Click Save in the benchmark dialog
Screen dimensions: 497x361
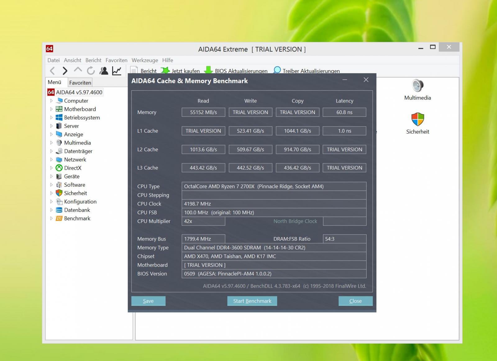pyautogui.click(x=148, y=301)
